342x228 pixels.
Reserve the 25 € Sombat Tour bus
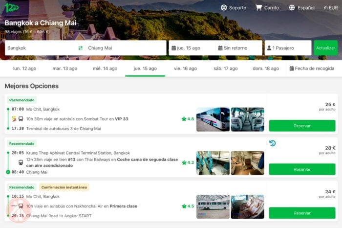point(302,126)
